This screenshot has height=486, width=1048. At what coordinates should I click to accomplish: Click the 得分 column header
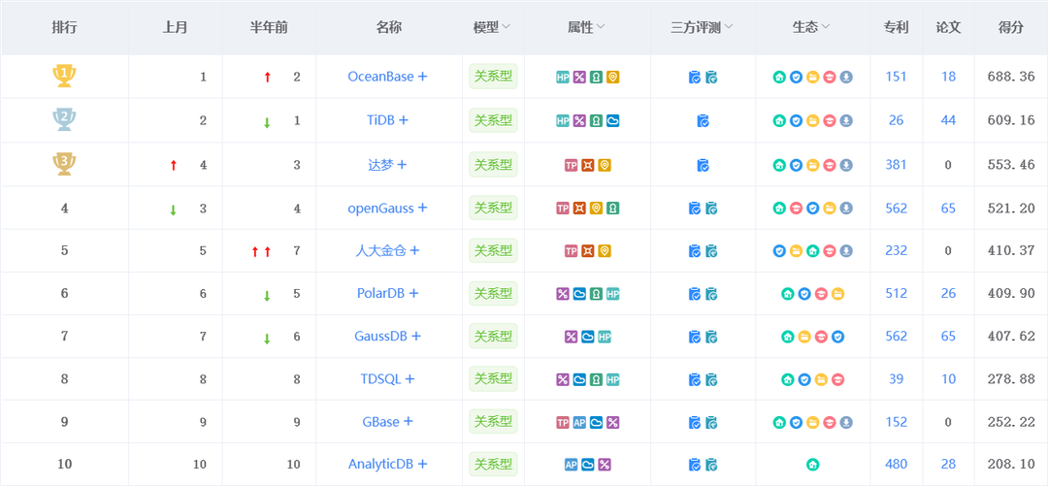pos(1010,27)
